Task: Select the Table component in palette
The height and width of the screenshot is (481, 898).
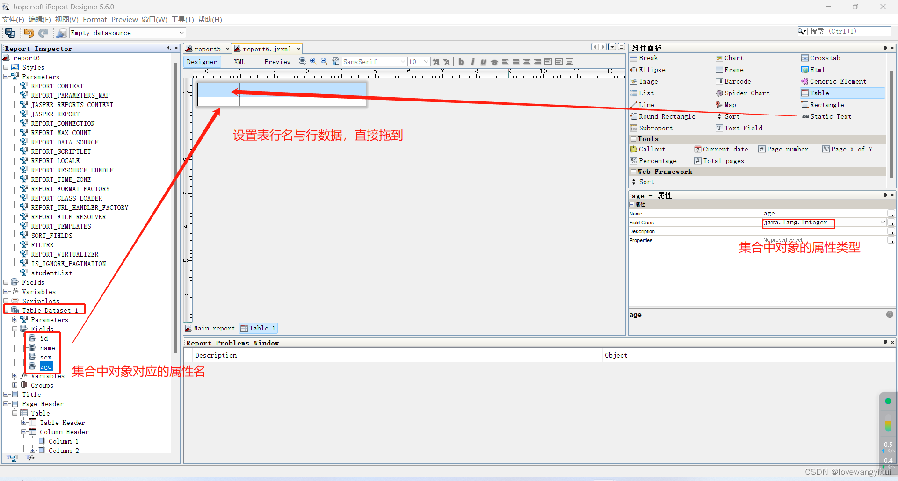Action: (842, 93)
